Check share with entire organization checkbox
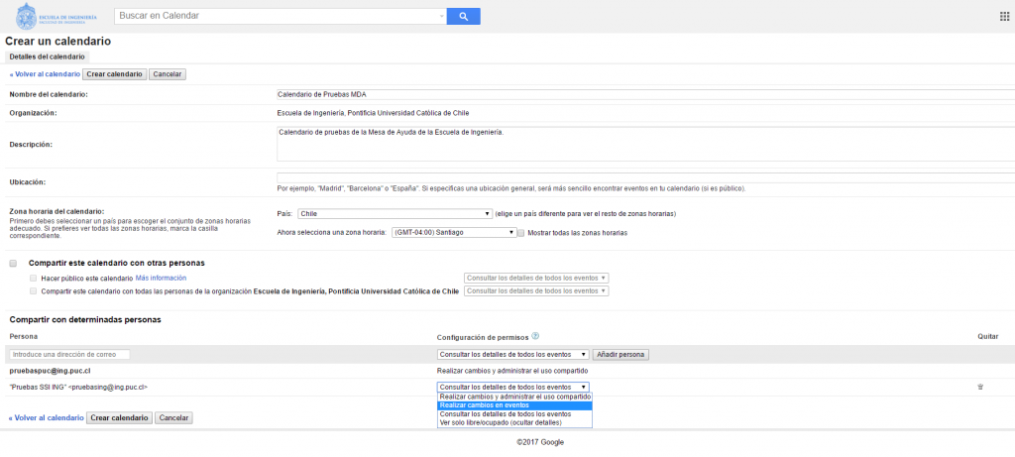This screenshot has width=1015, height=457. pyautogui.click(x=33, y=291)
